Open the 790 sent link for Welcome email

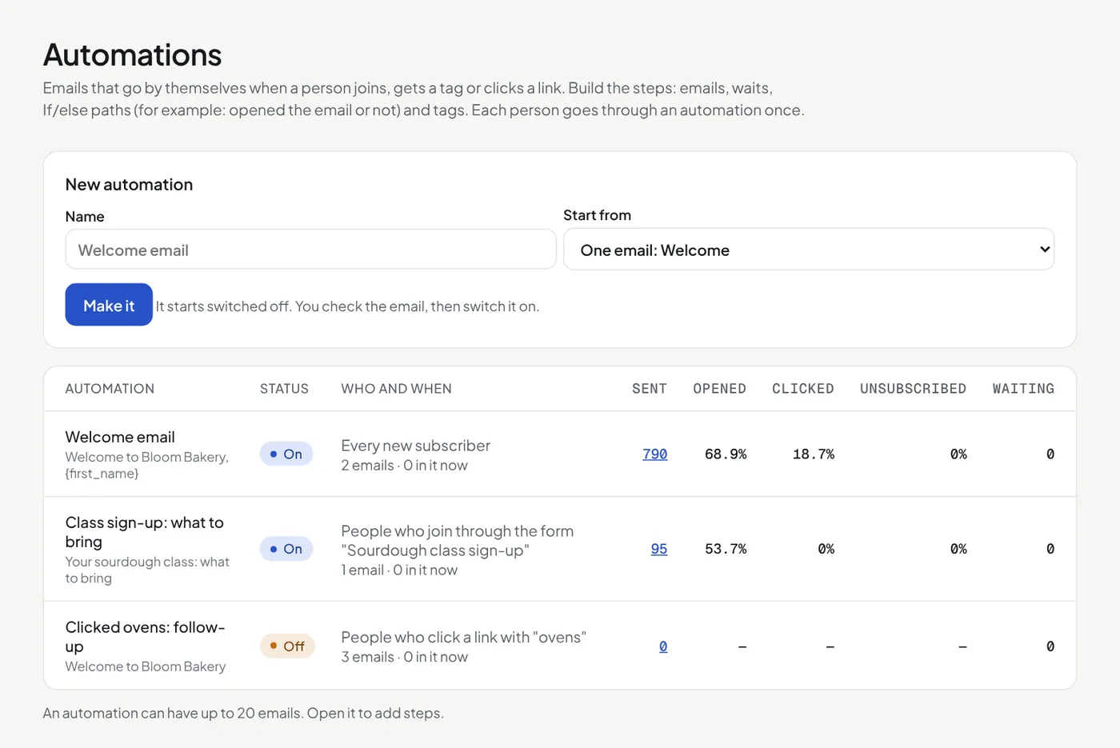coord(654,454)
